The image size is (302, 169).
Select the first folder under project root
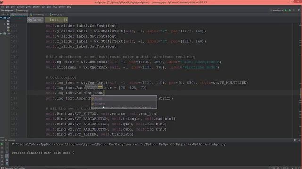click(8, 21)
